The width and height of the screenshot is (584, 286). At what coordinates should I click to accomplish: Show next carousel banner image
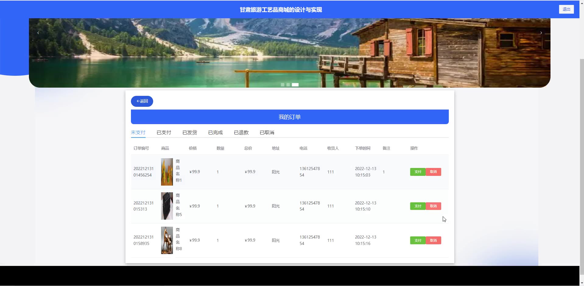click(541, 33)
